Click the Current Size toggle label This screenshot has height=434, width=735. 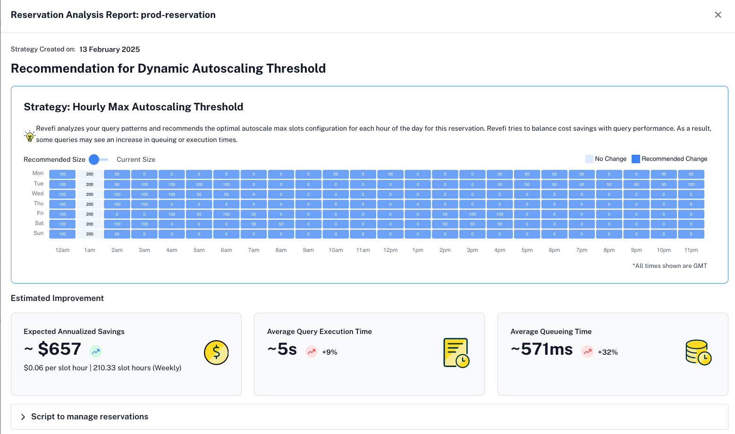(x=136, y=159)
